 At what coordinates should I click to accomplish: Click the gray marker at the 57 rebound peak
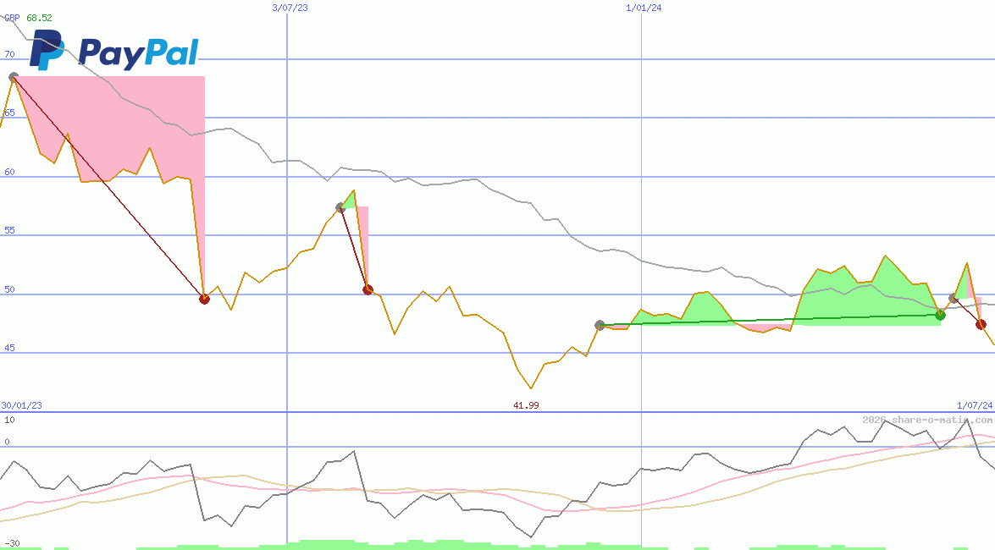tap(341, 206)
